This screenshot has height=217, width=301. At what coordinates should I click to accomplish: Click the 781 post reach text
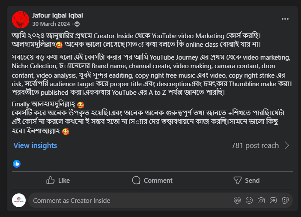click(255, 145)
